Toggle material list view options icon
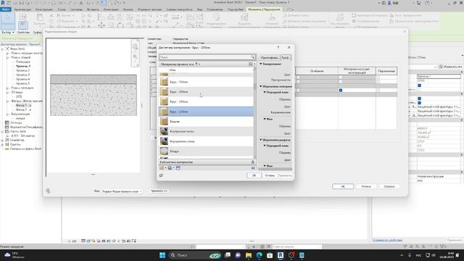464x261 pixels. (x=251, y=65)
